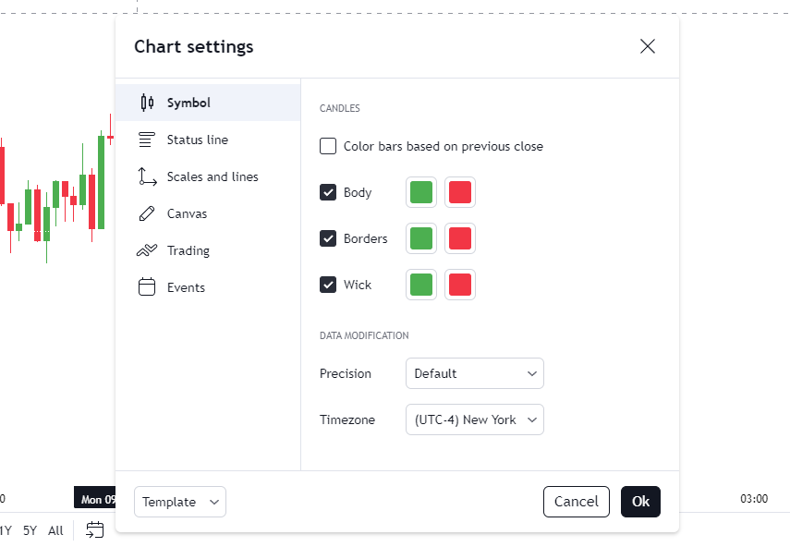
Task: Click the Trading waves icon
Action: pos(147,250)
